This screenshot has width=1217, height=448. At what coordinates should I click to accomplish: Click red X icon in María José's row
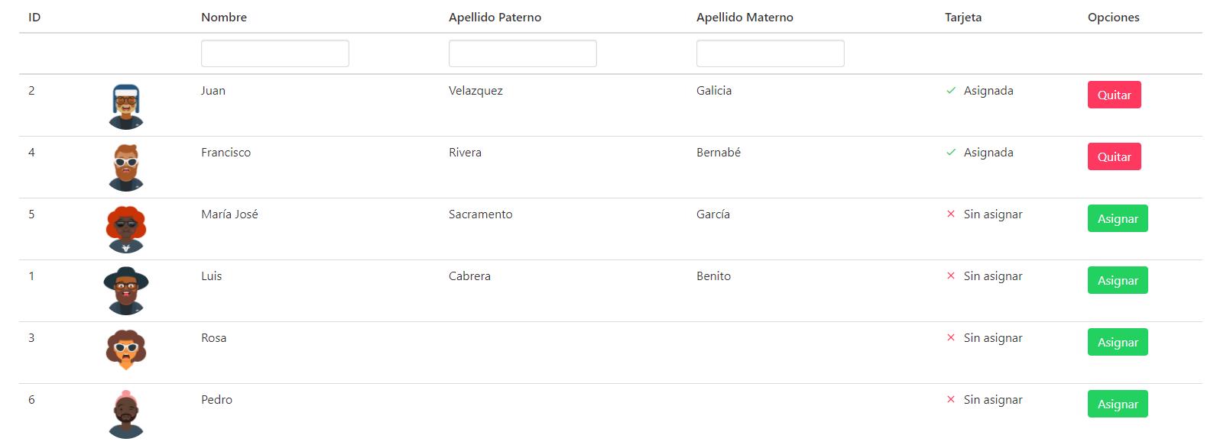[x=951, y=214]
